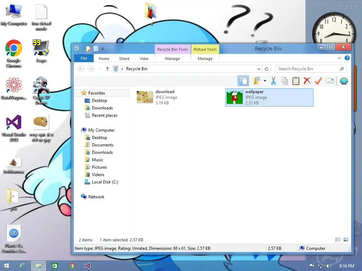The image size is (362, 271).
Task: Click the red X Delete icon
Action: coord(307,81)
